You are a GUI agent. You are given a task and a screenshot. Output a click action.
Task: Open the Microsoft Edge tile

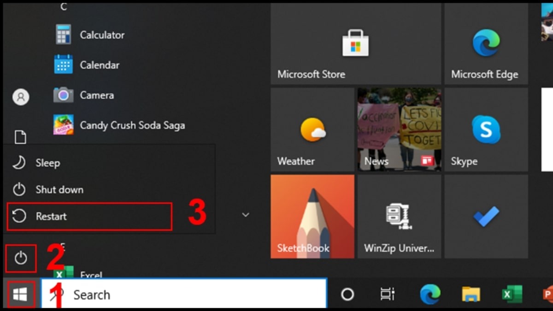click(x=486, y=43)
